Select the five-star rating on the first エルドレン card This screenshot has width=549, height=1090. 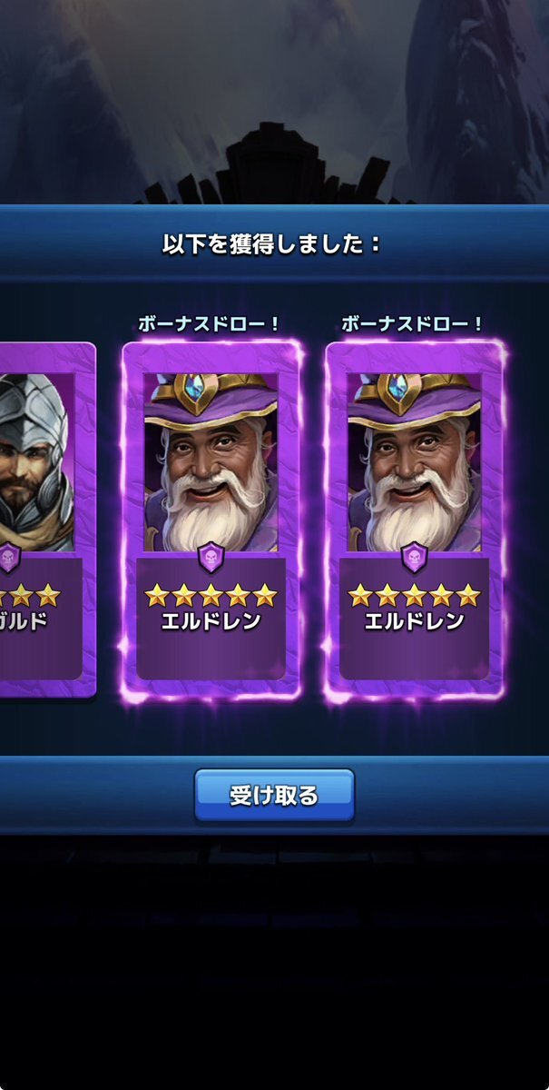211,596
